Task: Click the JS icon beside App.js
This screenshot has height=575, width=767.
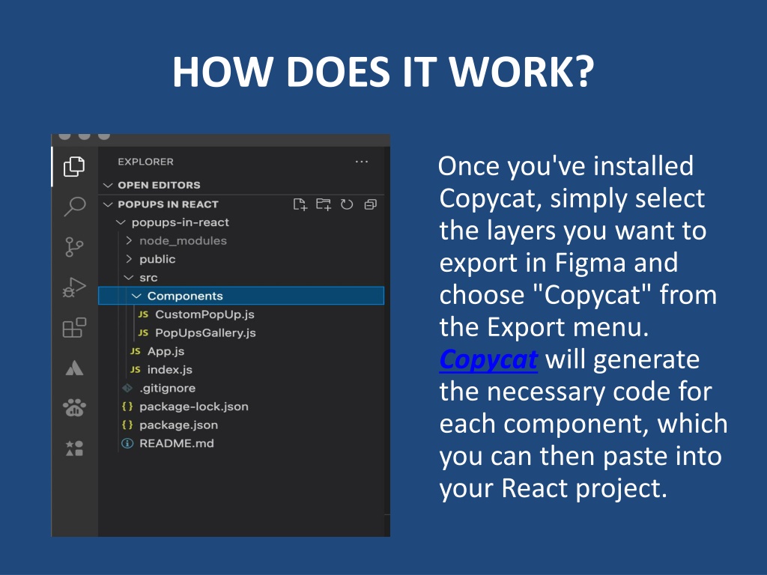Action: coord(136,351)
